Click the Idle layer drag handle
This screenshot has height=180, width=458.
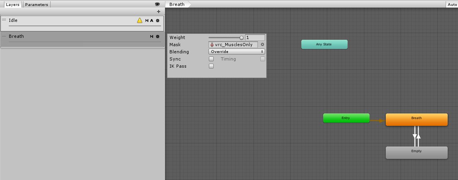pos(4,20)
